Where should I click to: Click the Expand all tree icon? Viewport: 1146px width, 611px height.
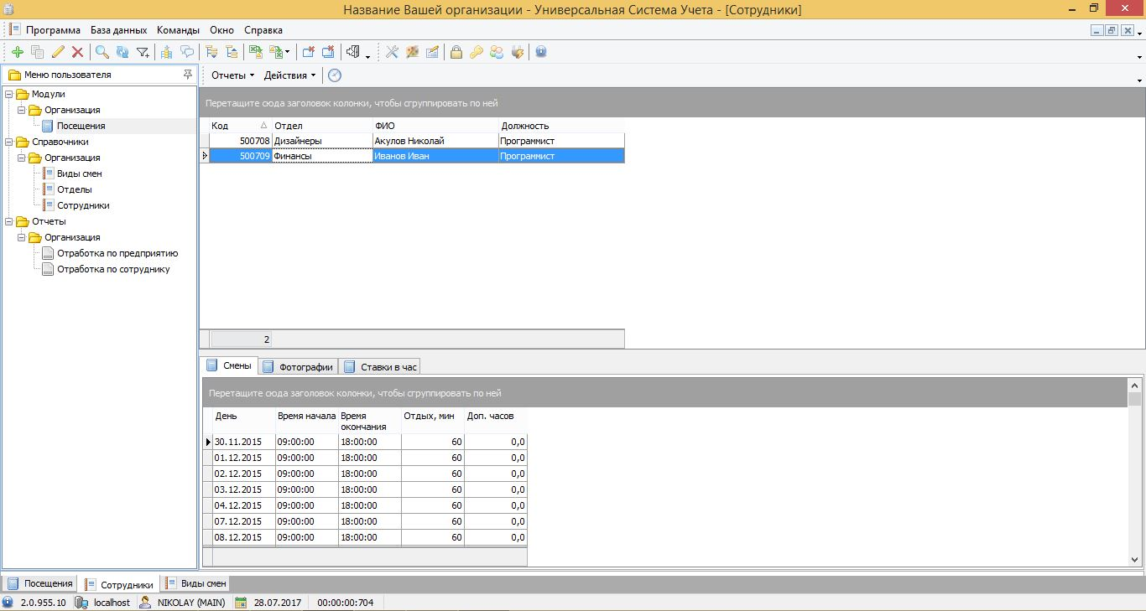coord(211,52)
